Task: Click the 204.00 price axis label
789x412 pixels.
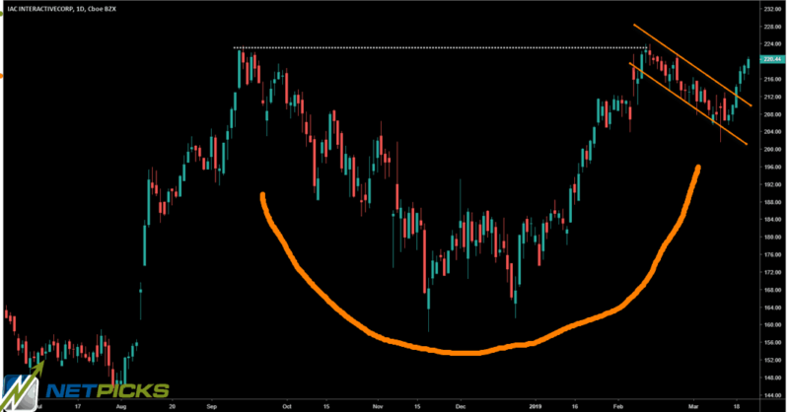Action: 772,132
